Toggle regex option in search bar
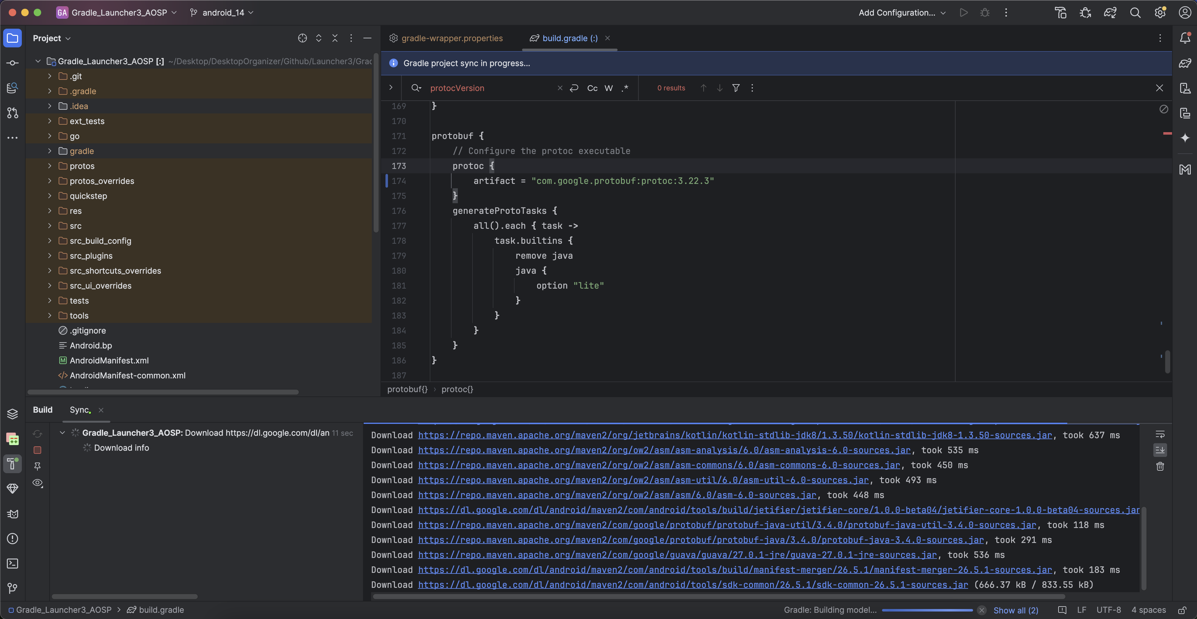Screen dimensions: 1197x619 [x=625, y=88]
